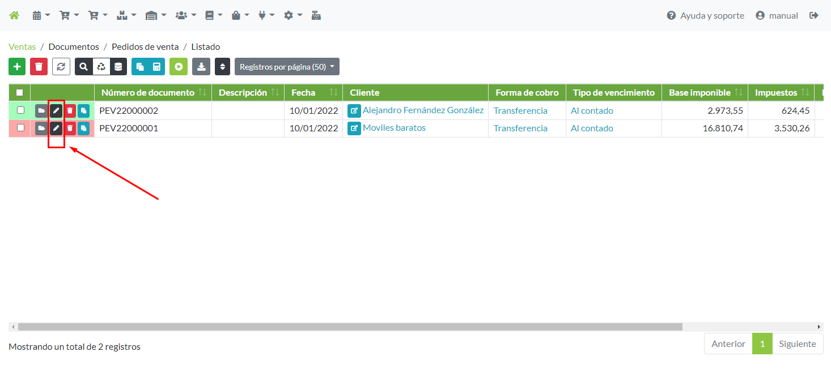The image size is (831, 369).
Task: Expand the calendar menu in top navbar
Action: click(41, 16)
